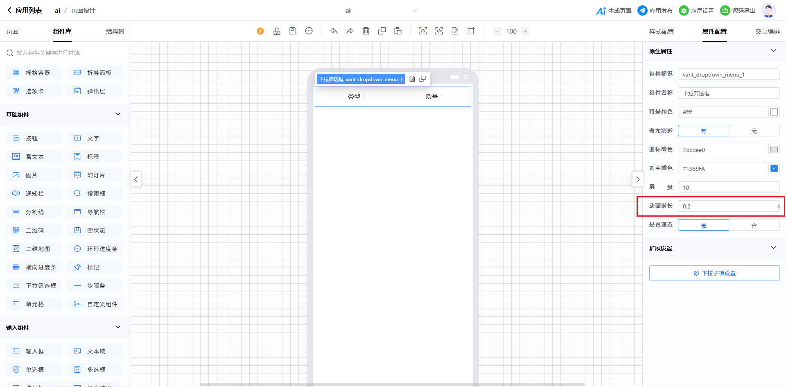Collapse the 扩展设置 section
This screenshot has height=387, width=786.
point(773,248)
